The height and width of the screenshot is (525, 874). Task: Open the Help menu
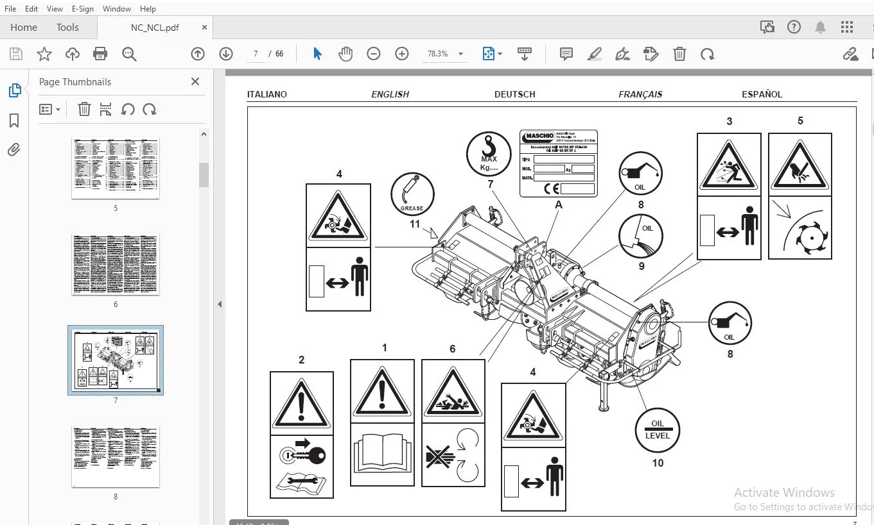[x=148, y=9]
